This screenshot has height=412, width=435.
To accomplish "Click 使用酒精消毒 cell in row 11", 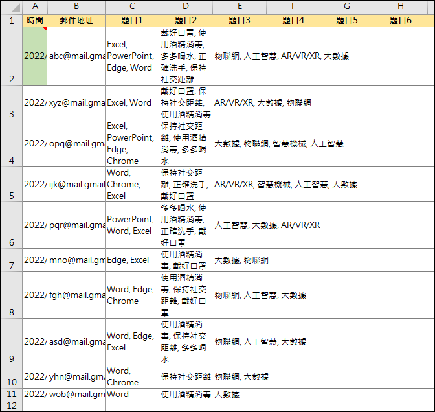I will point(186,395).
